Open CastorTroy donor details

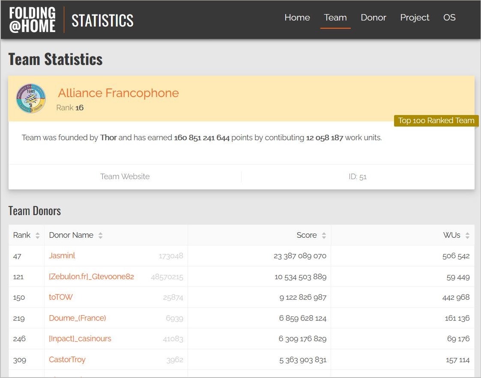(x=67, y=360)
